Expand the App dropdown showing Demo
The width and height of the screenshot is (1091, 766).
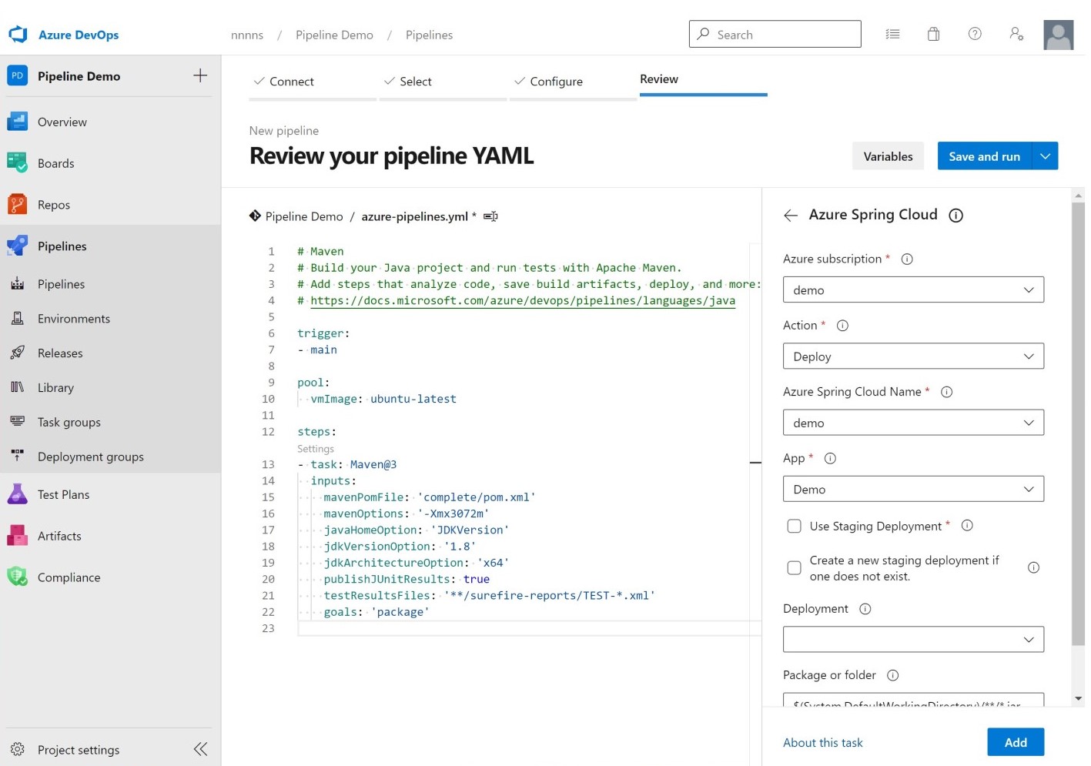(913, 489)
